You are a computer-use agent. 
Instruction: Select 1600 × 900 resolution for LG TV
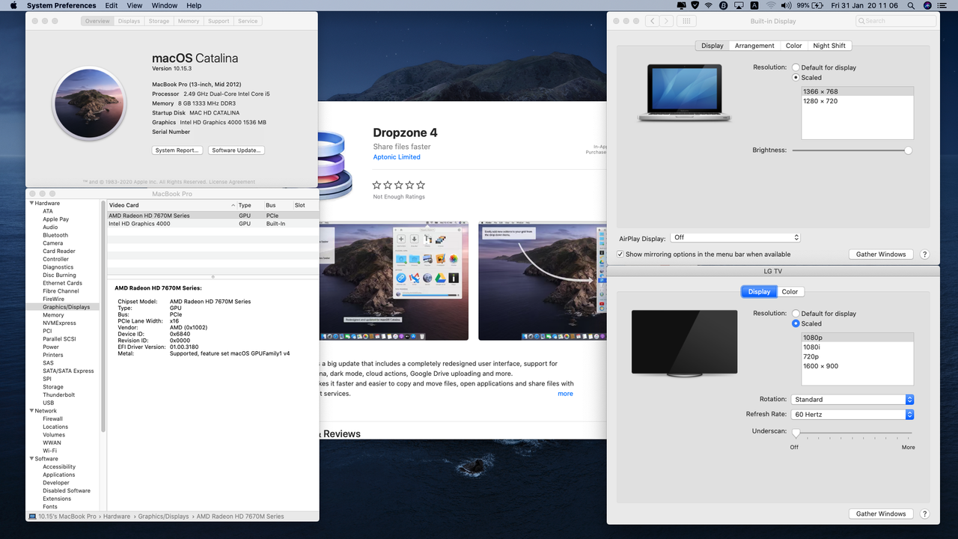(x=857, y=366)
